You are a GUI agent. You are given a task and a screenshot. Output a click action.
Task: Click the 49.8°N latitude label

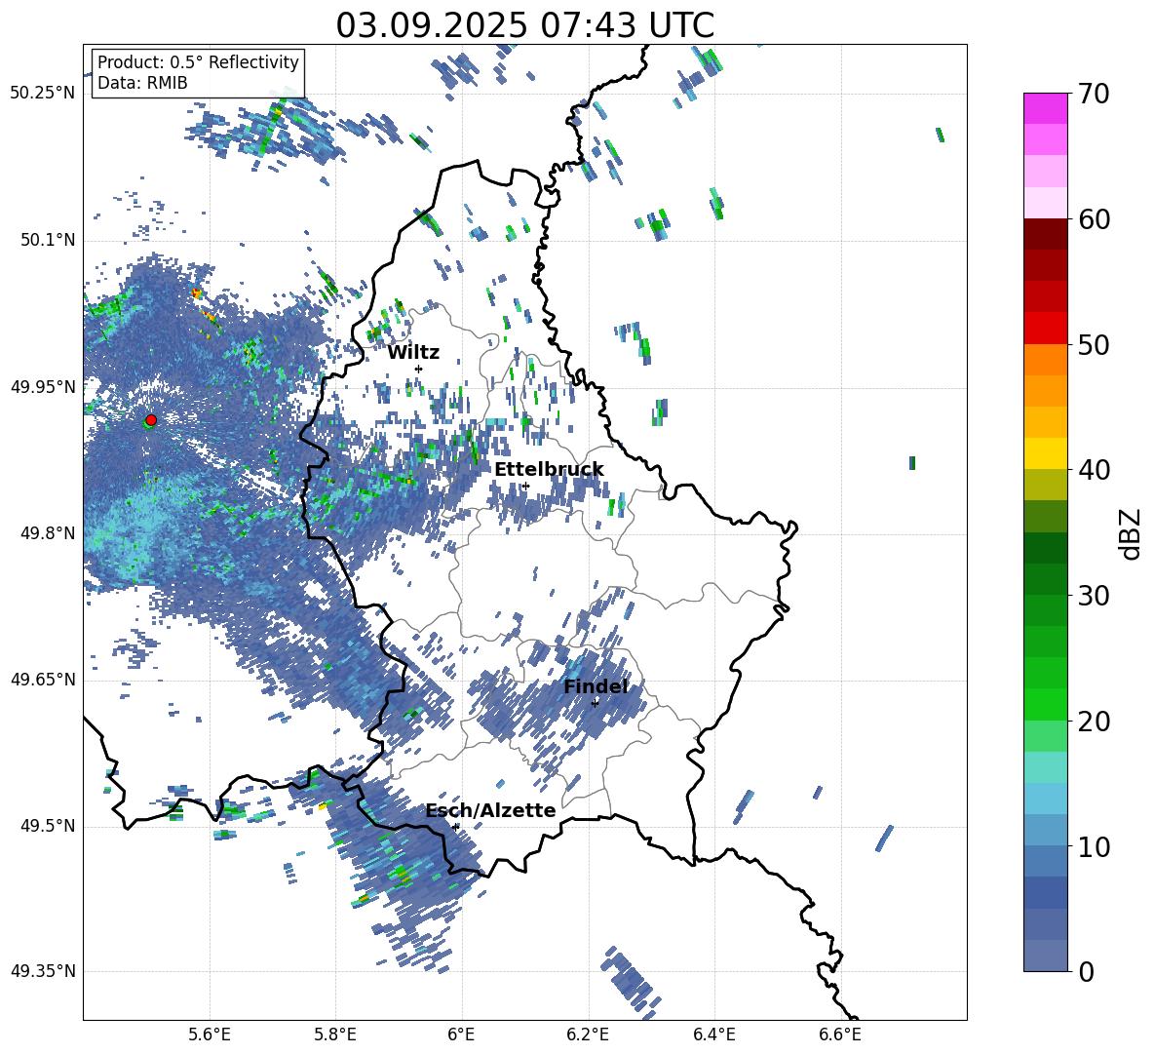click(47, 533)
